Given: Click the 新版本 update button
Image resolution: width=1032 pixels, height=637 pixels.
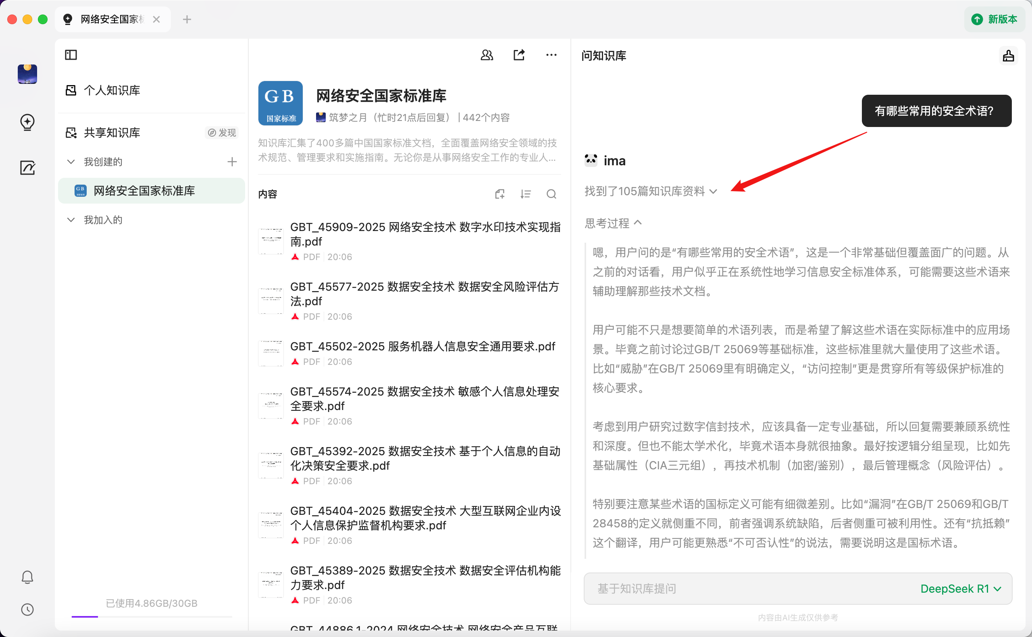Looking at the screenshot, I should click(994, 19).
